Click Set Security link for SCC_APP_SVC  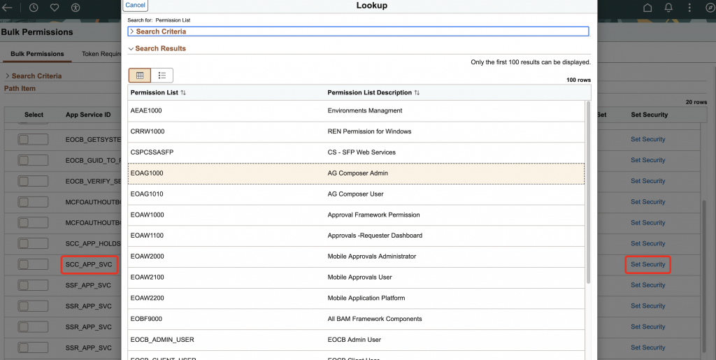(647, 264)
